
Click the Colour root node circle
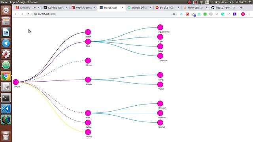coord(16,82)
